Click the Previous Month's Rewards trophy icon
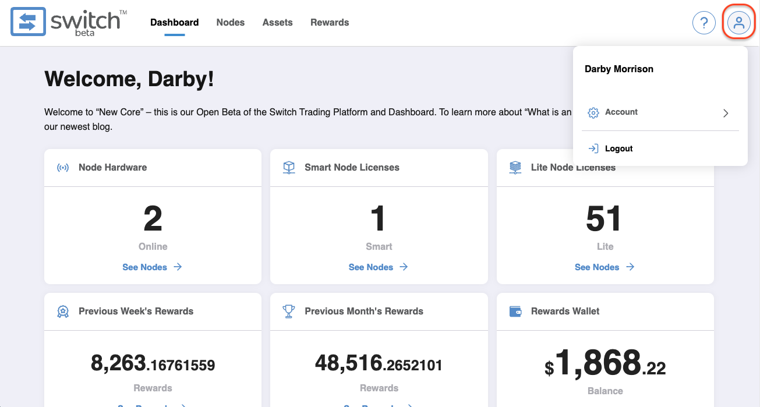Image resolution: width=760 pixels, height=407 pixels. coord(289,312)
